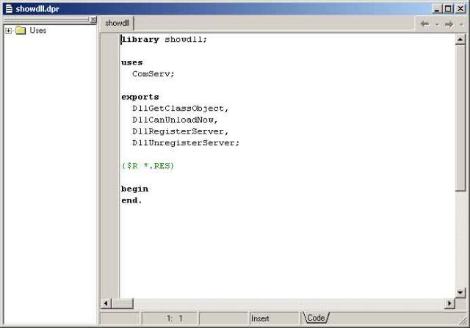Image resolution: width=470 pixels, height=328 pixels.
Task: Click 'DllCanUnloadNow,' export line
Action: tap(175, 120)
